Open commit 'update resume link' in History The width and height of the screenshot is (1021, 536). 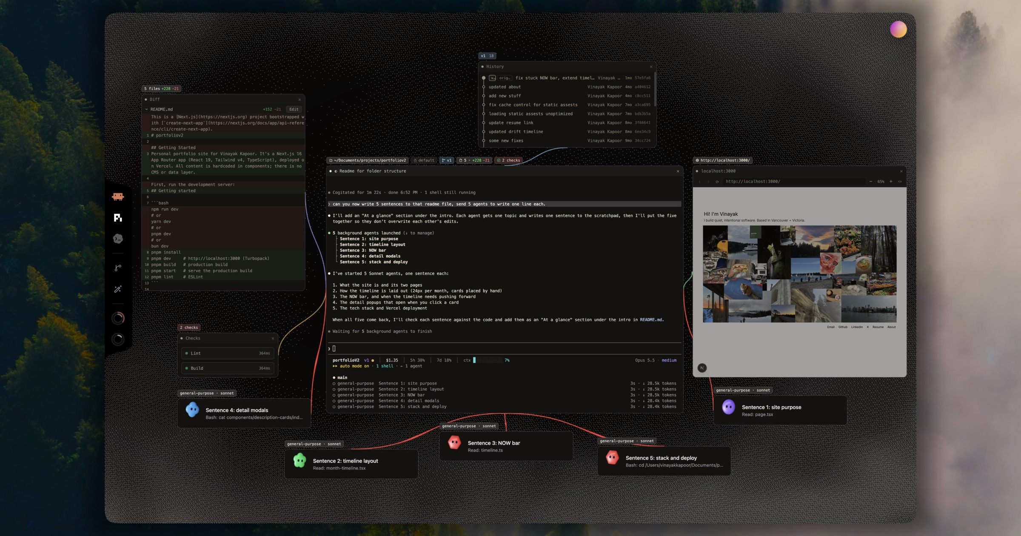point(567,123)
